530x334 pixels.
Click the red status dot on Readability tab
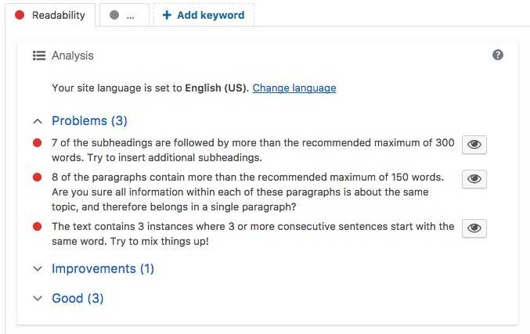click(x=20, y=15)
